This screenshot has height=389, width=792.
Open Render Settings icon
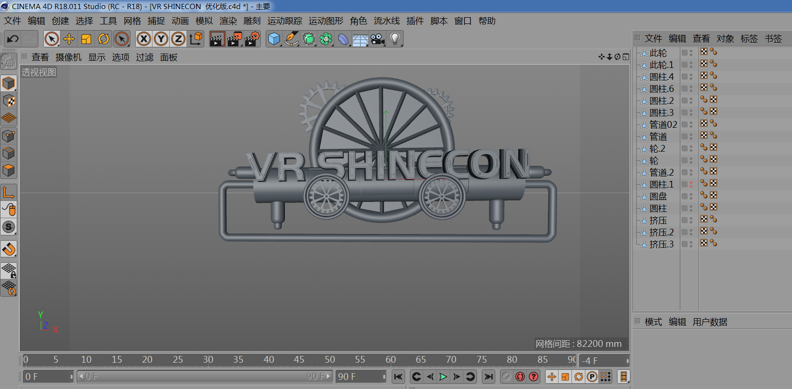click(x=252, y=39)
